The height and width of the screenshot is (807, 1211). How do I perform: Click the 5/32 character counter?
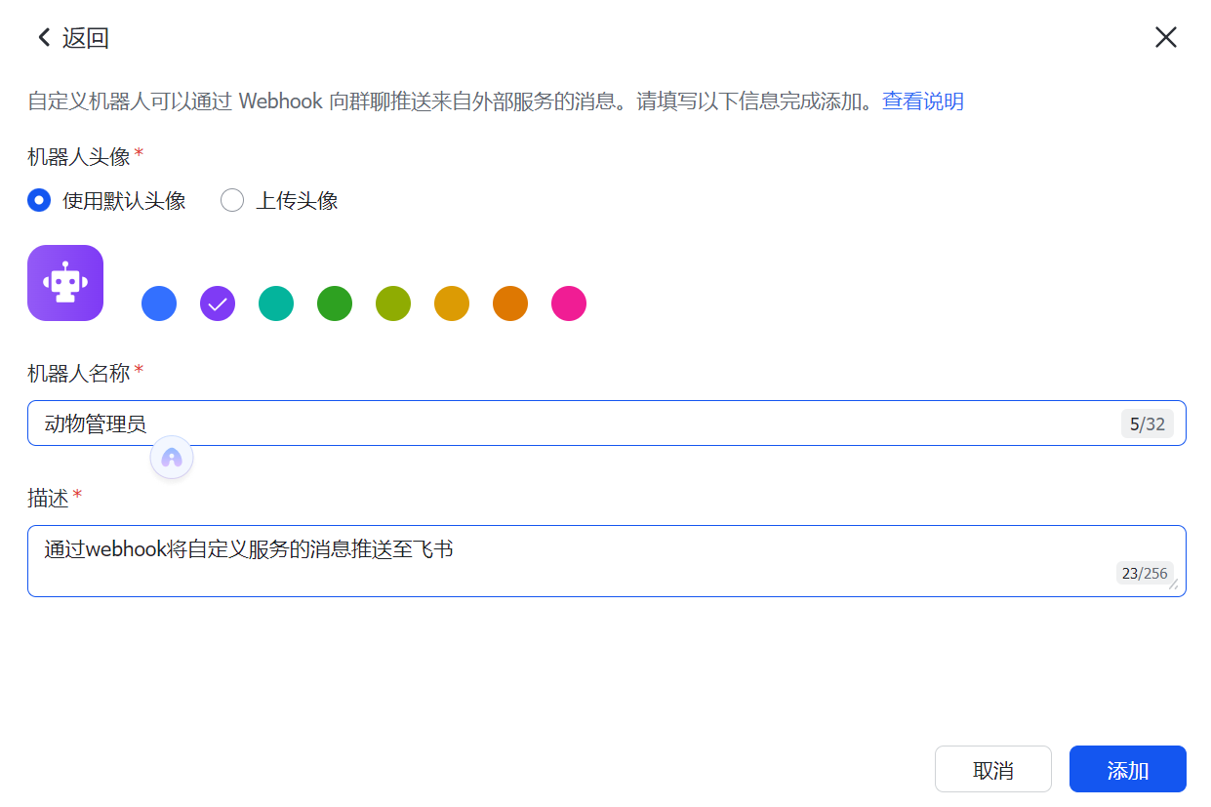pyautogui.click(x=1148, y=424)
